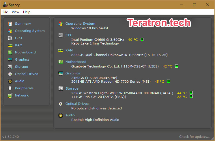This screenshot has width=215, height=141.
Task: Click the Storage hard drive sidebar icon
Action: [10, 67]
